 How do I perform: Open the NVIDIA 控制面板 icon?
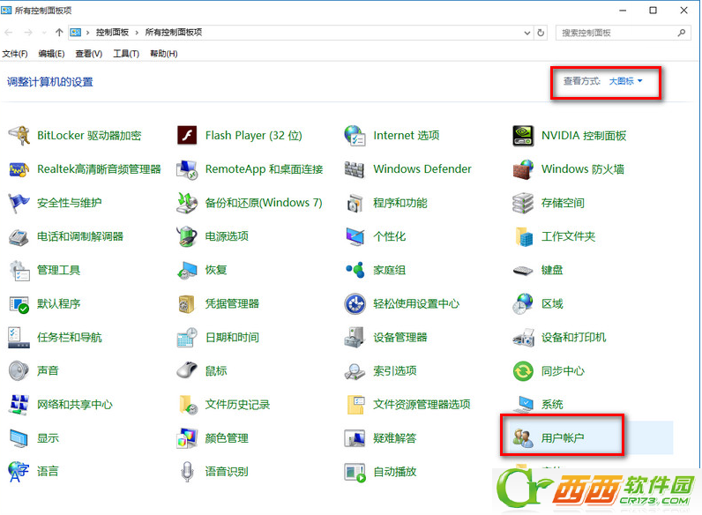[523, 136]
